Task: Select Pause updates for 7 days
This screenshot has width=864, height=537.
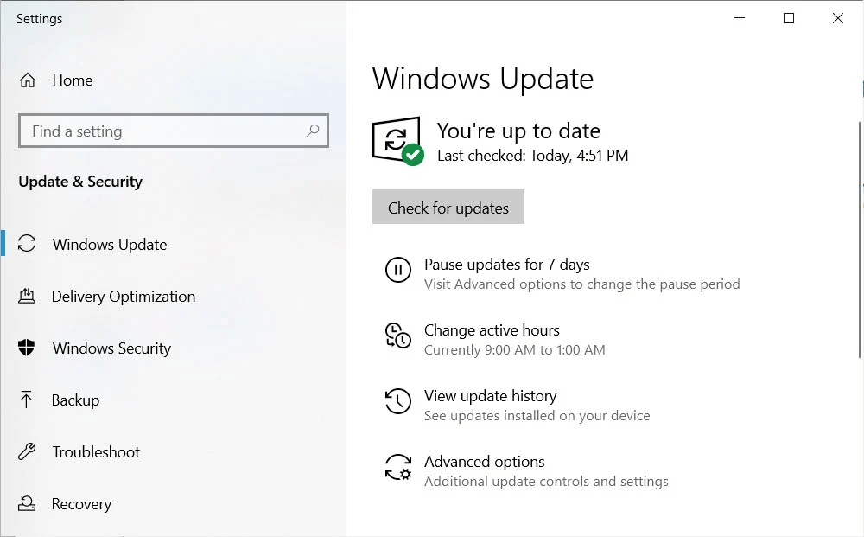Action: 507,265
